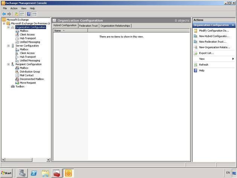Click the Forward arrow toolbar icon
Image resolution: width=237 pixels, height=178 pixels.
click(9, 14)
